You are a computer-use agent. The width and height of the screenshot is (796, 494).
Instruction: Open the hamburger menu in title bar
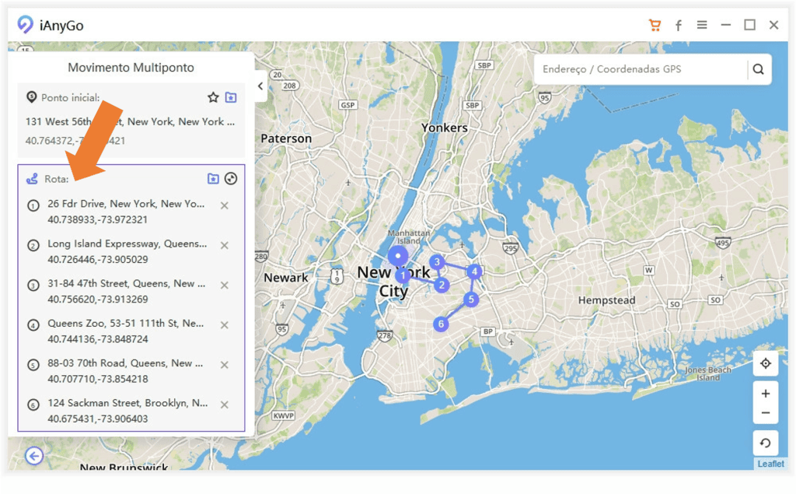(x=702, y=24)
